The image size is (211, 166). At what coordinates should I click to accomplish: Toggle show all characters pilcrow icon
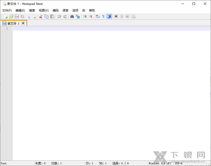(103, 16)
